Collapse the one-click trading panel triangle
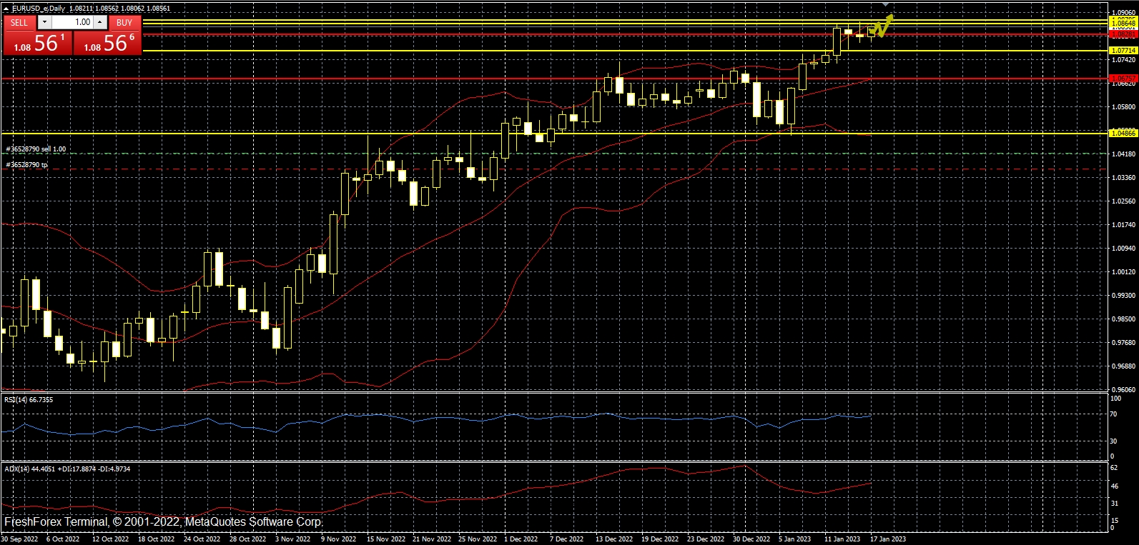 coord(6,9)
